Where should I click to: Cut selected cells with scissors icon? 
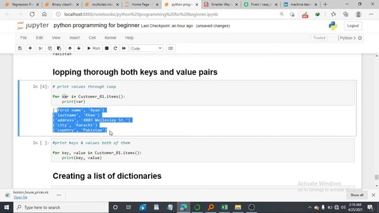pos(41,49)
